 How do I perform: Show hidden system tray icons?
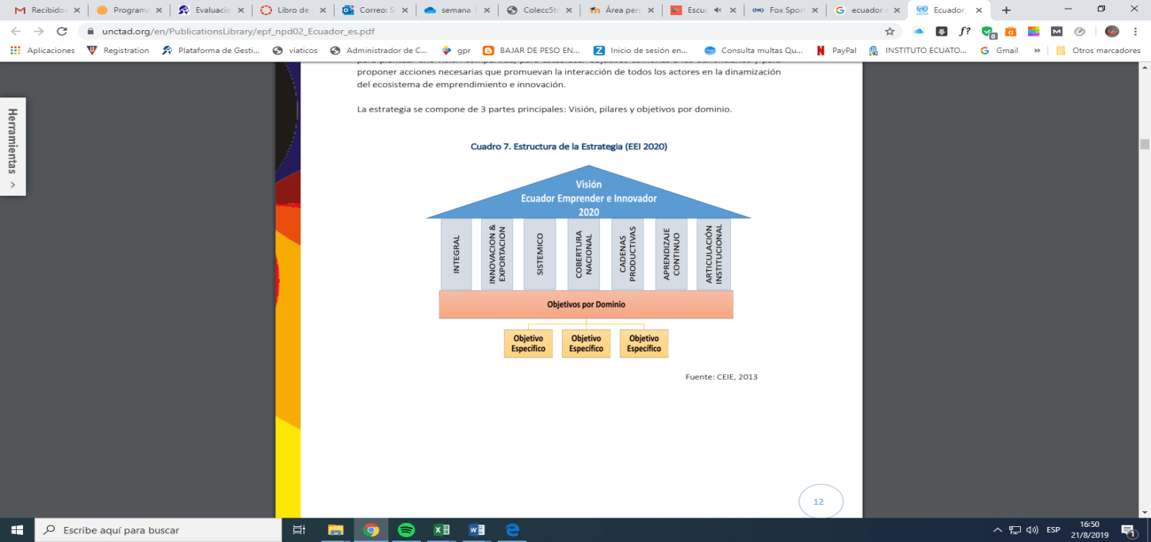click(996, 530)
